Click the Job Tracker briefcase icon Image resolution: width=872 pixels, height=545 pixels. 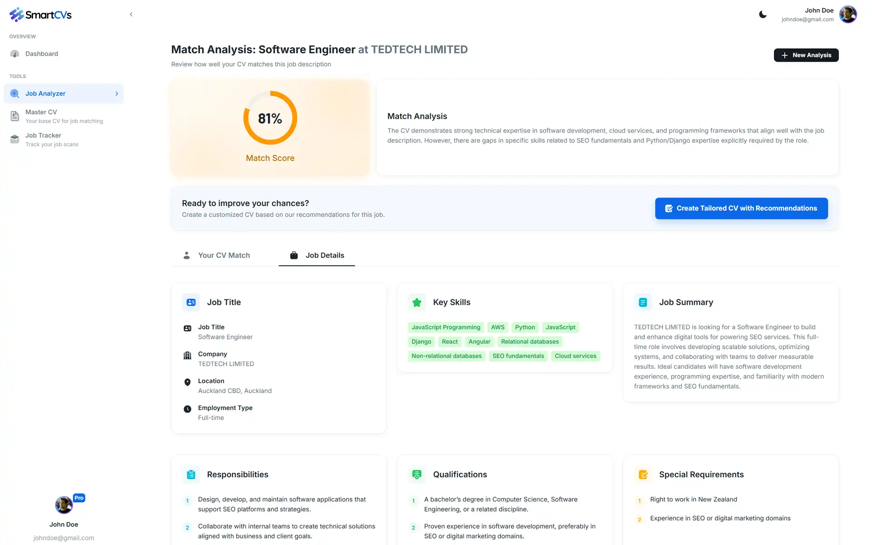[x=15, y=139]
